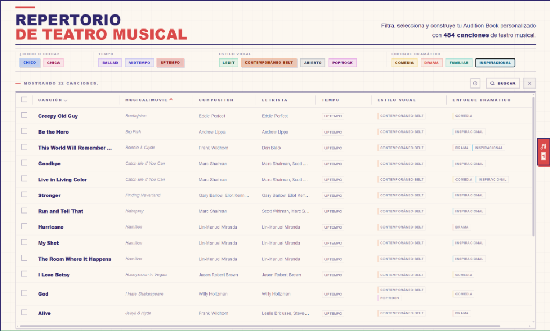Image resolution: width=550 pixels, height=331 pixels.
Task: Check the select-all checkbox in table header
Action: (24, 99)
